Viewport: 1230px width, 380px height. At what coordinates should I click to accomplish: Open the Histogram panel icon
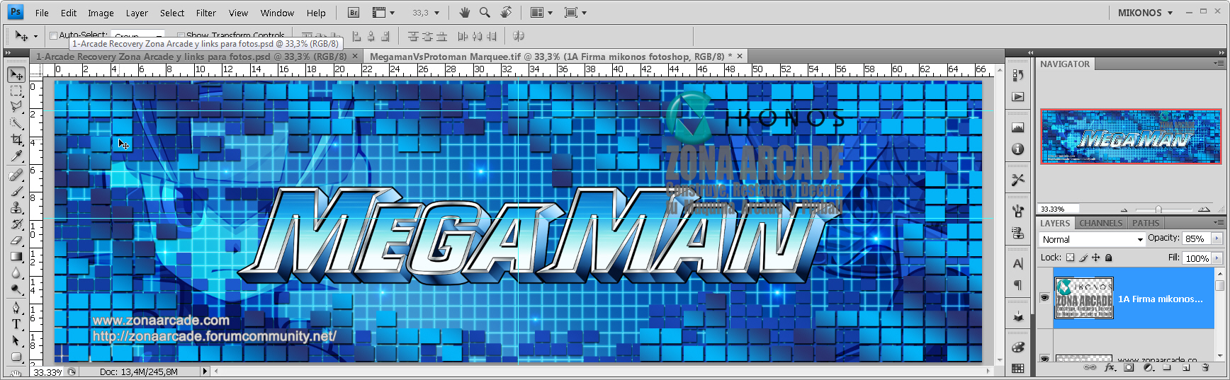point(1018,128)
